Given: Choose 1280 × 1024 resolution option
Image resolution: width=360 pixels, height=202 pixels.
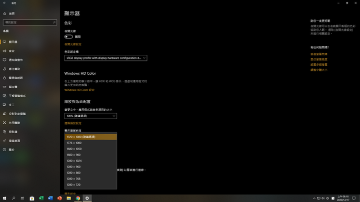Looking at the screenshot, I should tap(90, 161).
